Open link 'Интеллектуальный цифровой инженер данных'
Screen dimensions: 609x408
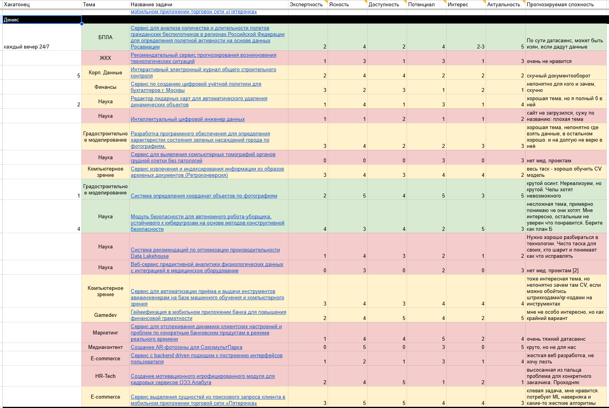(188, 119)
